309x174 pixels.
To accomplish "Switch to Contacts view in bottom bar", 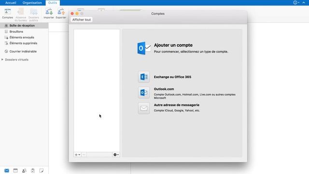I will tap(24, 171).
